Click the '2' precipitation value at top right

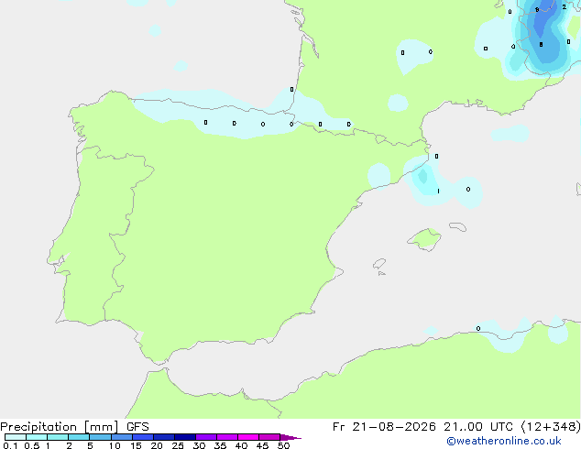click(564, 6)
